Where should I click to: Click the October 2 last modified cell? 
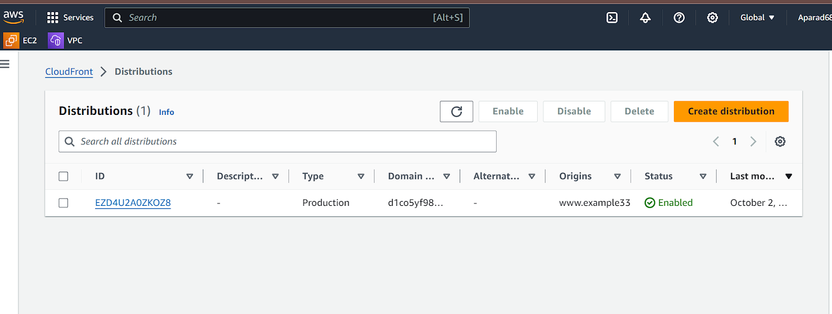[759, 203]
